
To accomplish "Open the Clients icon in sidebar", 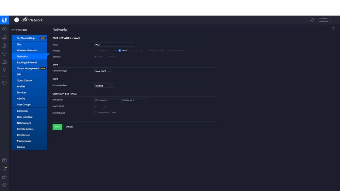I will coord(4,62).
